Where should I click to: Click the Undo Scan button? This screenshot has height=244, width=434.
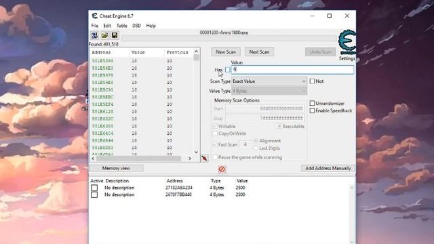[x=321, y=52]
